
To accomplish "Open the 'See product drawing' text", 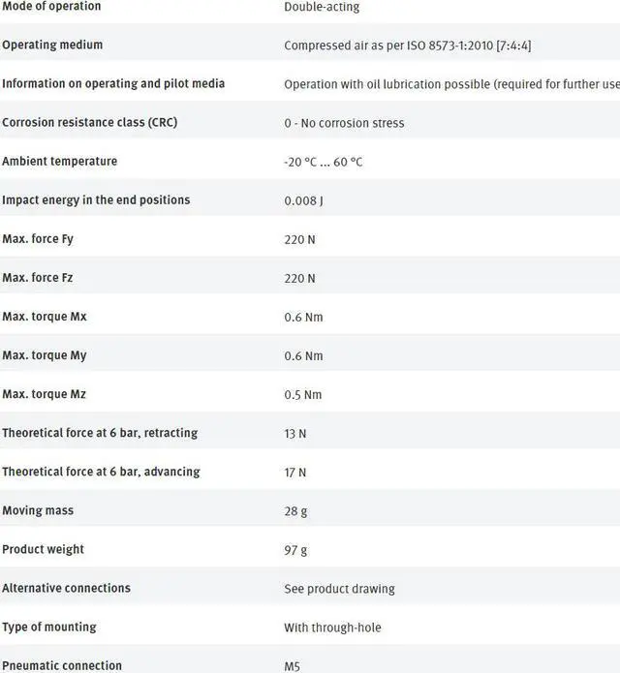I will 339,588.
